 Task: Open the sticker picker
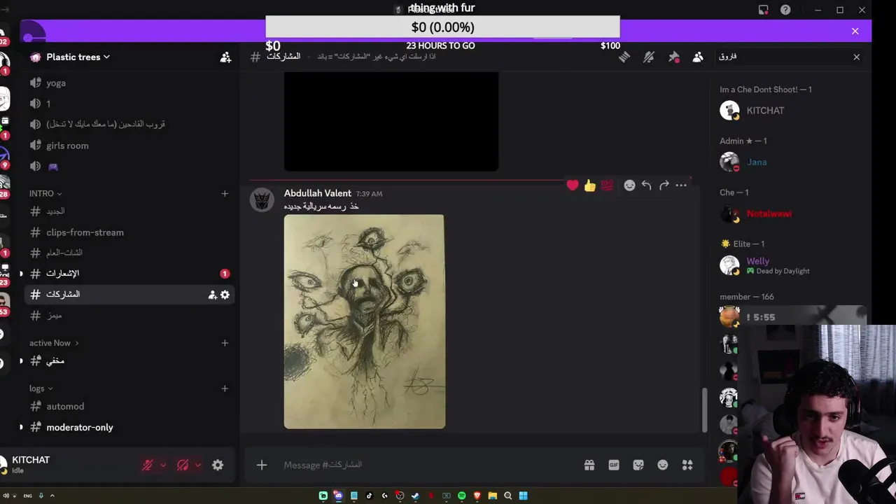[x=638, y=465]
